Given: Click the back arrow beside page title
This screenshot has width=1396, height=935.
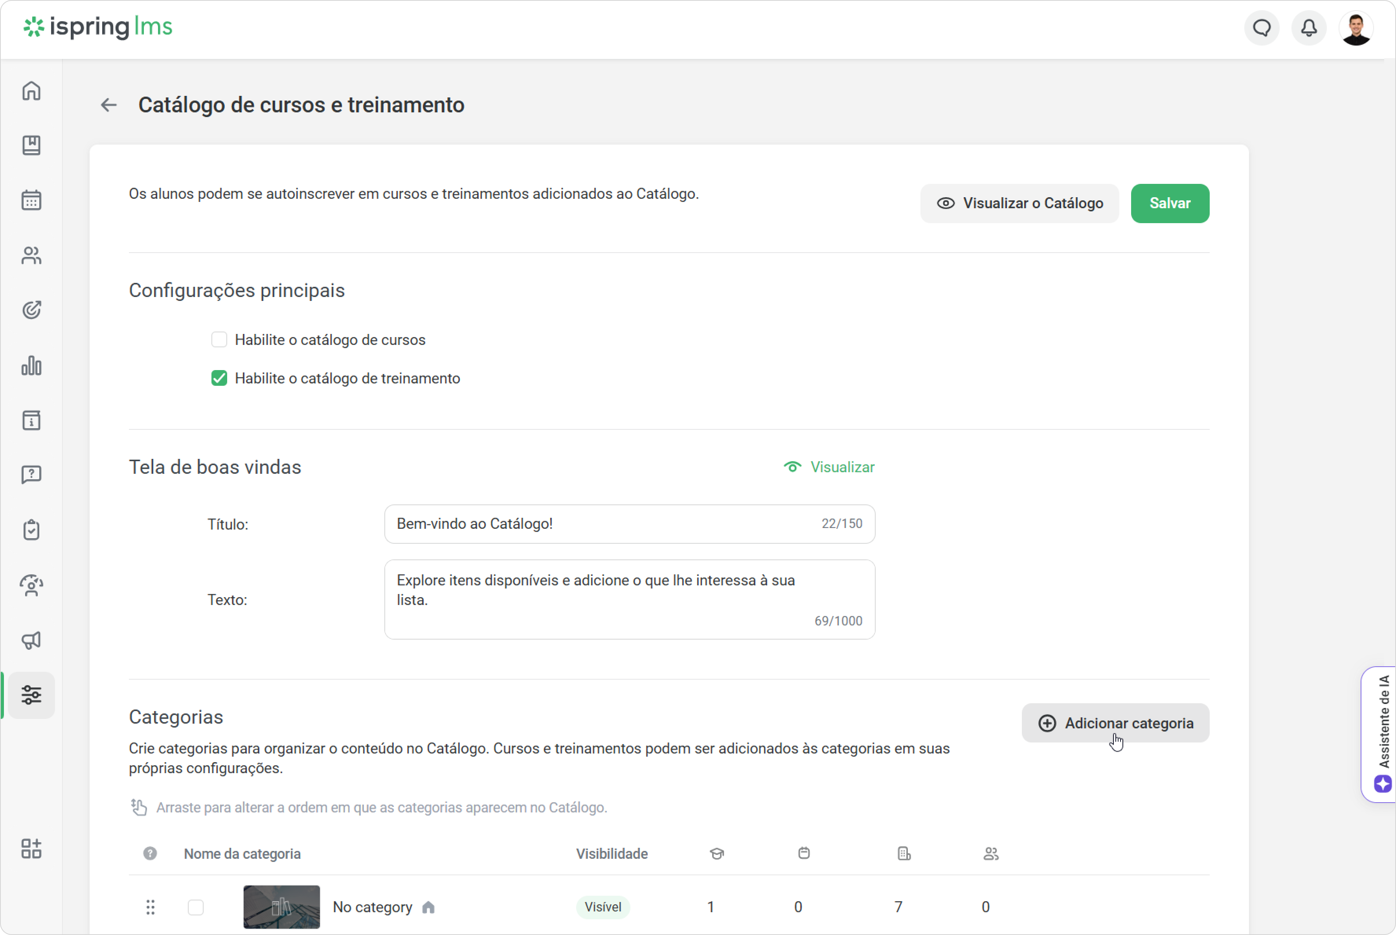Looking at the screenshot, I should click(108, 105).
